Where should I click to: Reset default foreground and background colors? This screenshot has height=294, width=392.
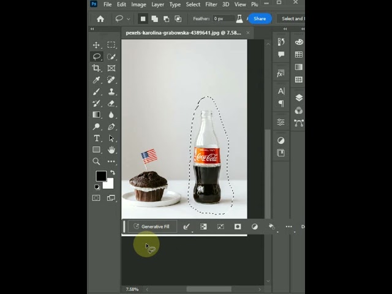coord(97,187)
